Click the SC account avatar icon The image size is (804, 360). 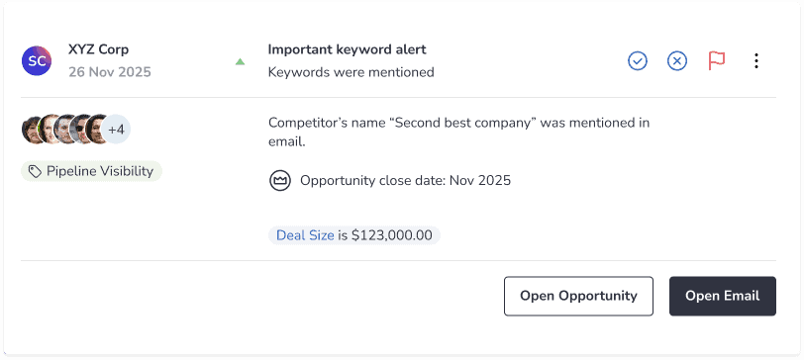[x=37, y=61]
